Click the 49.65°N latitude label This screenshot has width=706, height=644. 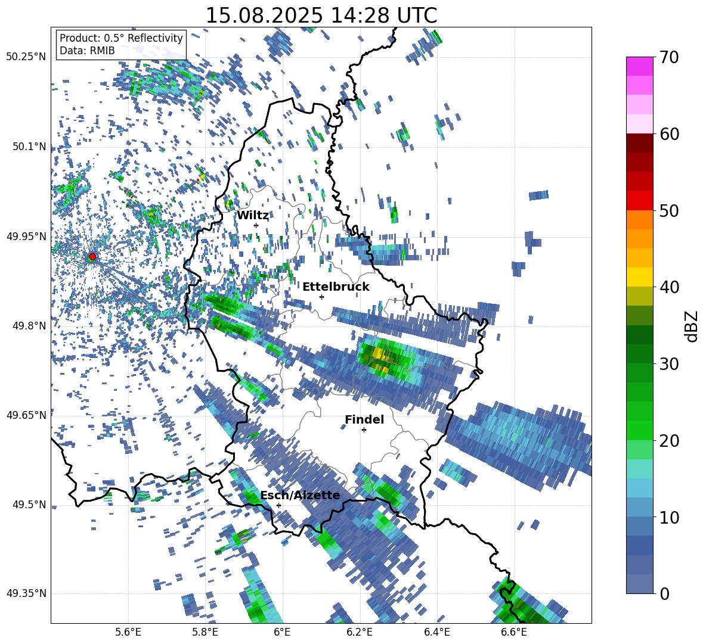[x=26, y=415]
